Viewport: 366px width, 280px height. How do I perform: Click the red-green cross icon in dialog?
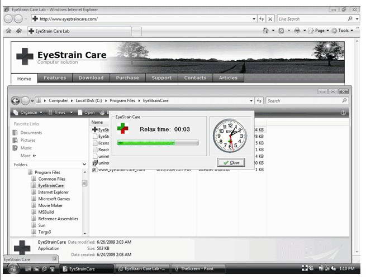pos(123,128)
